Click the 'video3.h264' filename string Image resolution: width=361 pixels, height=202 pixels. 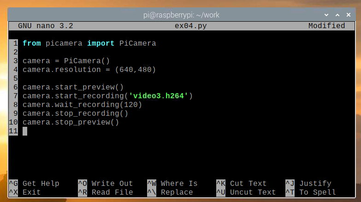156,96
